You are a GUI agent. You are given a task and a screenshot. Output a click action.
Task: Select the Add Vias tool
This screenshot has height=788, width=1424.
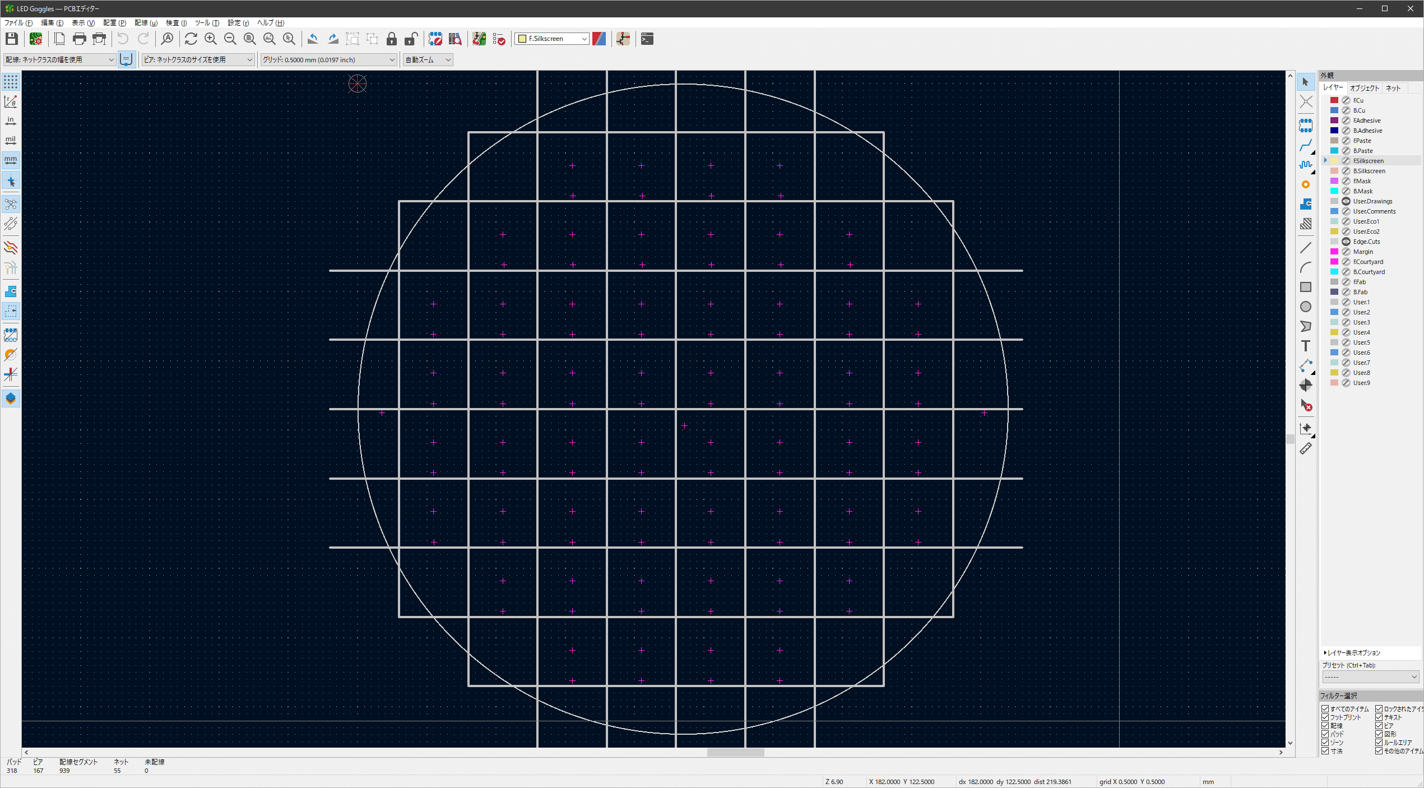(1306, 184)
